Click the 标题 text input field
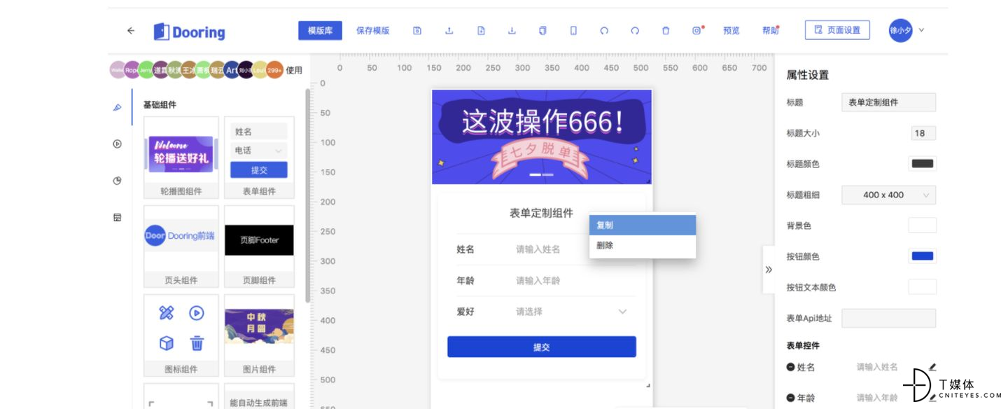Screen dimensions: 1008x409 [x=888, y=102]
